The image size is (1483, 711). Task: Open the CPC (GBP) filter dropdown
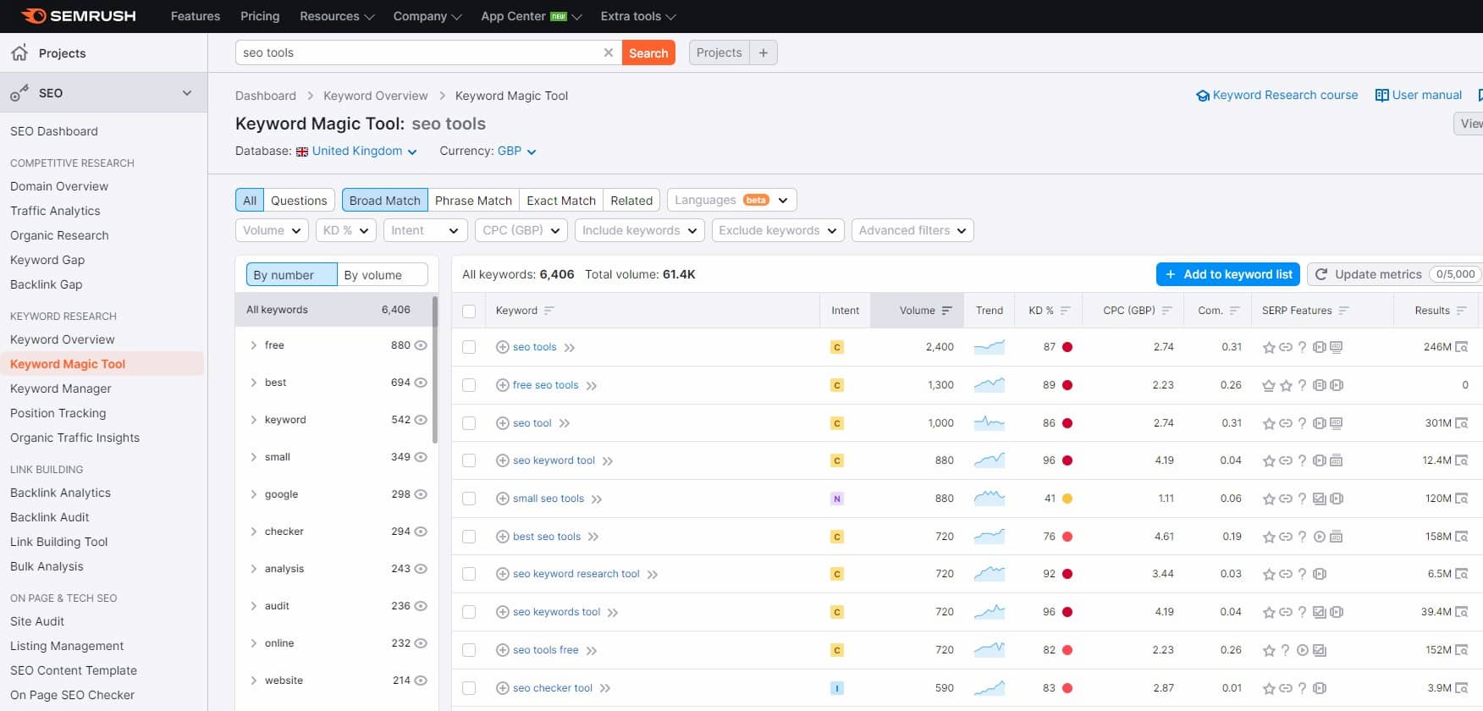[521, 230]
